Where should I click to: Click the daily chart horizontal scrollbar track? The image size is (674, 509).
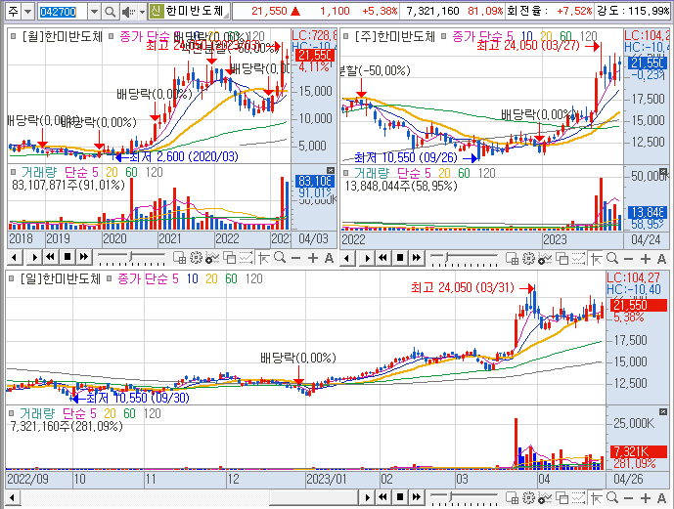coord(188,498)
